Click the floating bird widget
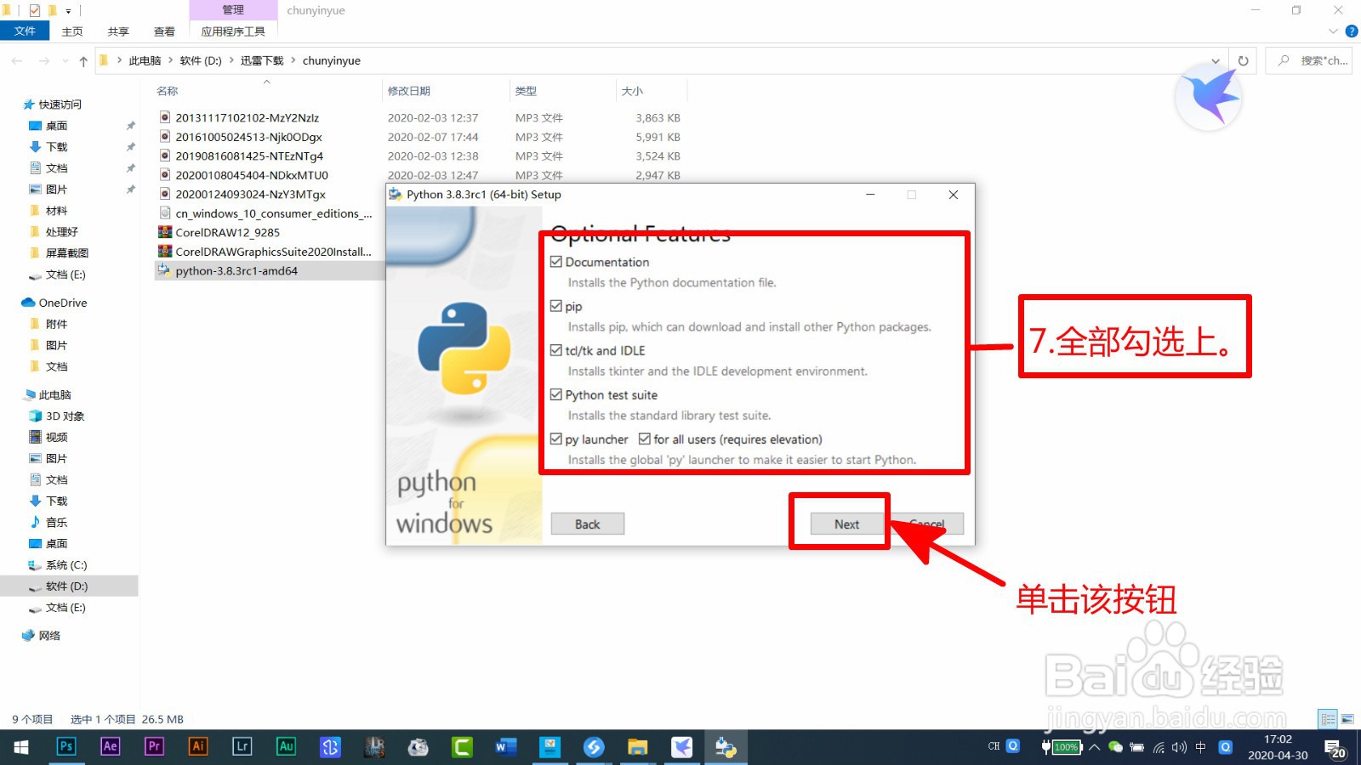 (1209, 98)
